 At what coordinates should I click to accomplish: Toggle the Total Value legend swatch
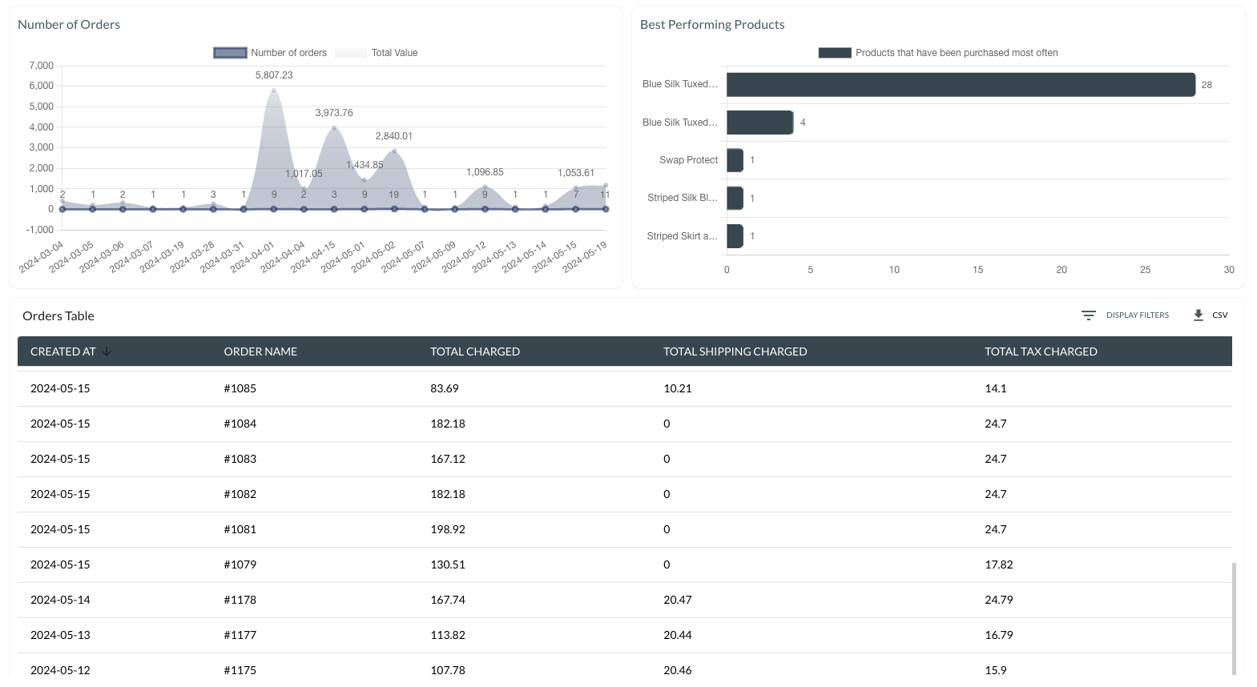350,53
